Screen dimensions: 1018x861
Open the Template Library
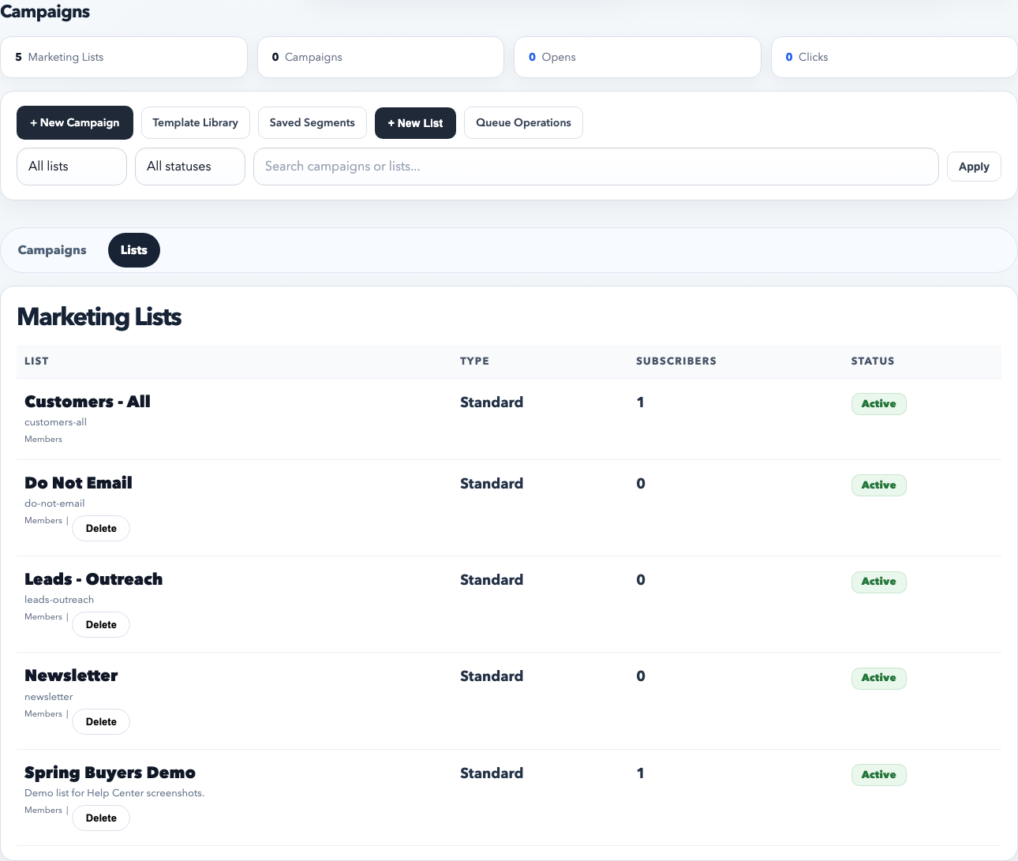click(195, 123)
